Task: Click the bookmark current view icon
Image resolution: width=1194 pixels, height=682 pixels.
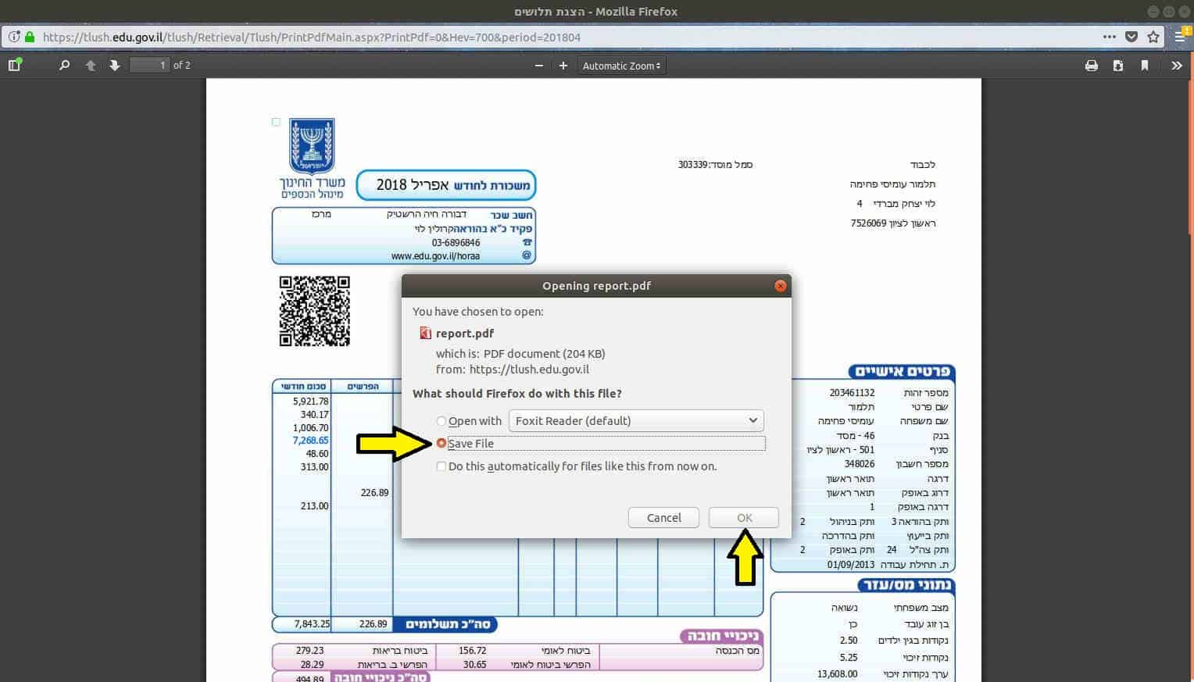Action: pos(1145,66)
